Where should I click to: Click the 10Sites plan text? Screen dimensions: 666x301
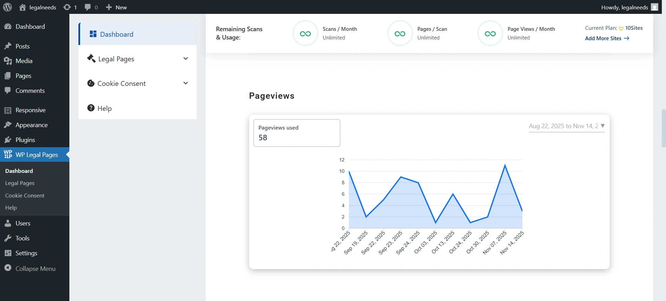click(634, 28)
